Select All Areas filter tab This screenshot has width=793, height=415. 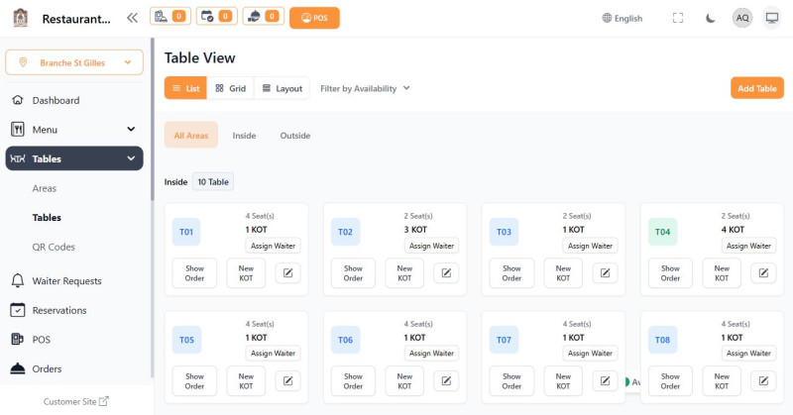tap(191, 135)
